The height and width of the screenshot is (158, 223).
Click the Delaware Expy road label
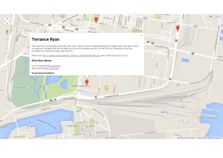(x=112, y=96)
